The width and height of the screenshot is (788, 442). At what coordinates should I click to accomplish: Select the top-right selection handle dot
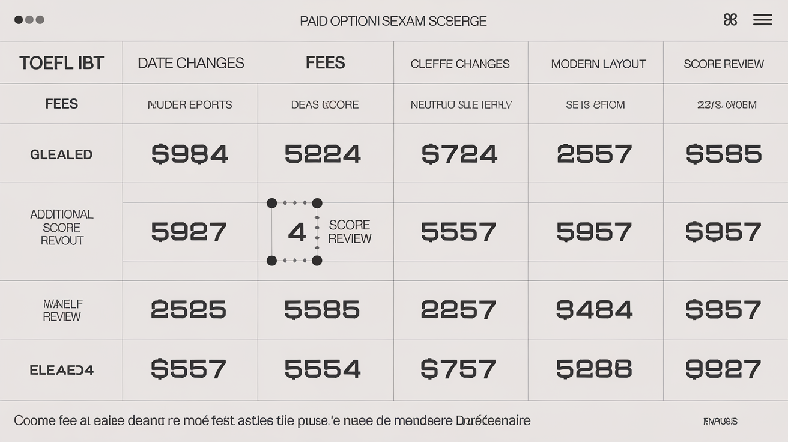point(317,203)
